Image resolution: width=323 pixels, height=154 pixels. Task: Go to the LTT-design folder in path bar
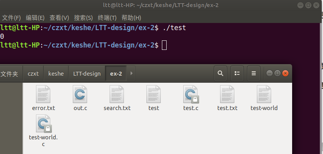pos(87,74)
